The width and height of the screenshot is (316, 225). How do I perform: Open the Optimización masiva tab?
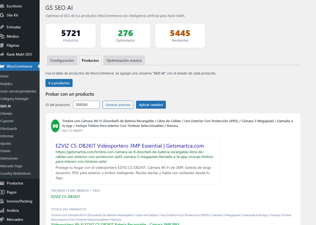point(124,60)
